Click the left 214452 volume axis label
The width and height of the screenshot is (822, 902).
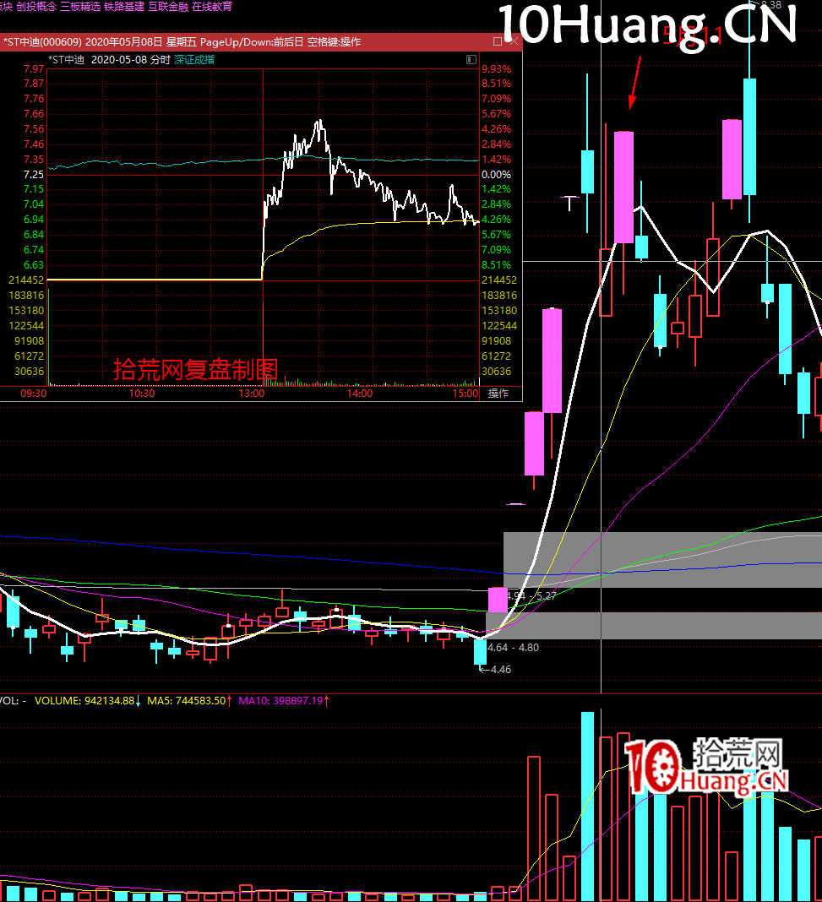coord(26,280)
